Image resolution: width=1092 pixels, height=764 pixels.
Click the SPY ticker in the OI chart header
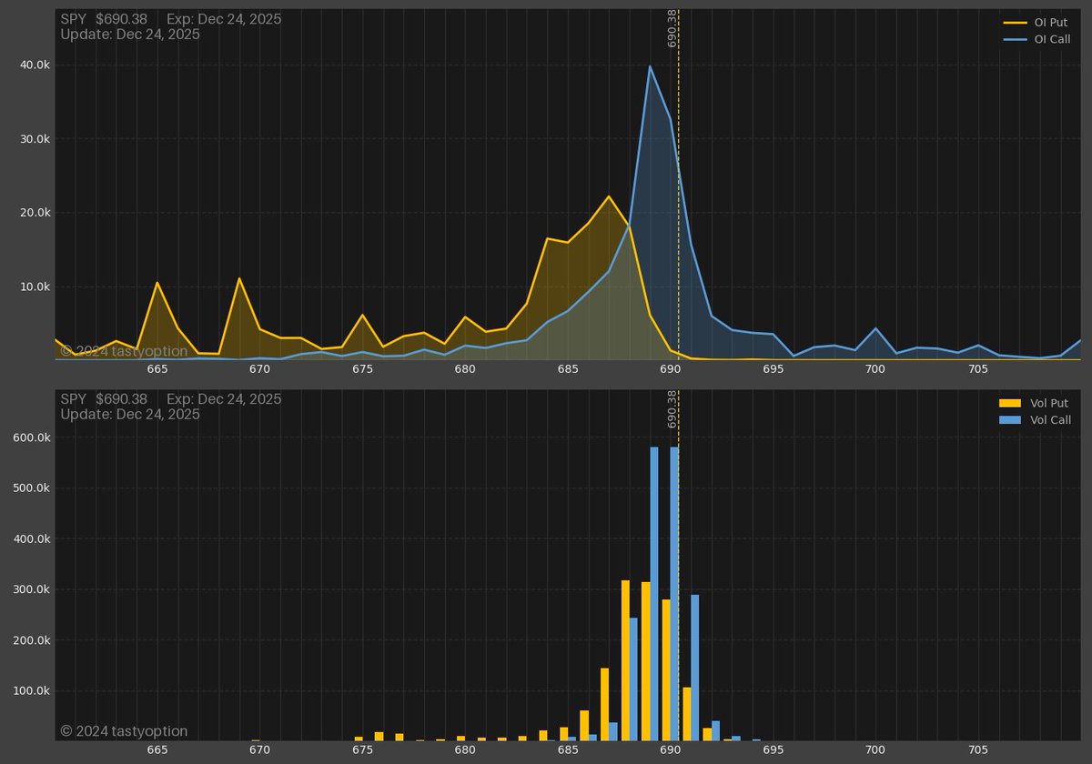click(74, 19)
